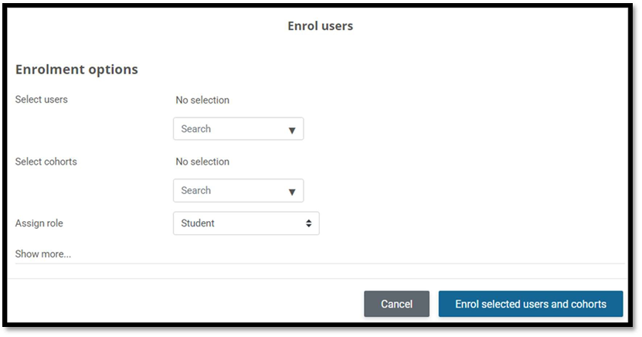
Task: Click the divider line below Show more
Action: (320, 264)
